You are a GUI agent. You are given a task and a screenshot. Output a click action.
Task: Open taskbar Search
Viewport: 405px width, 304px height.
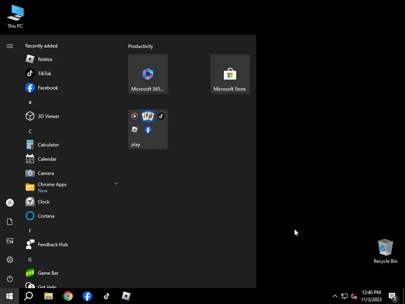28,296
